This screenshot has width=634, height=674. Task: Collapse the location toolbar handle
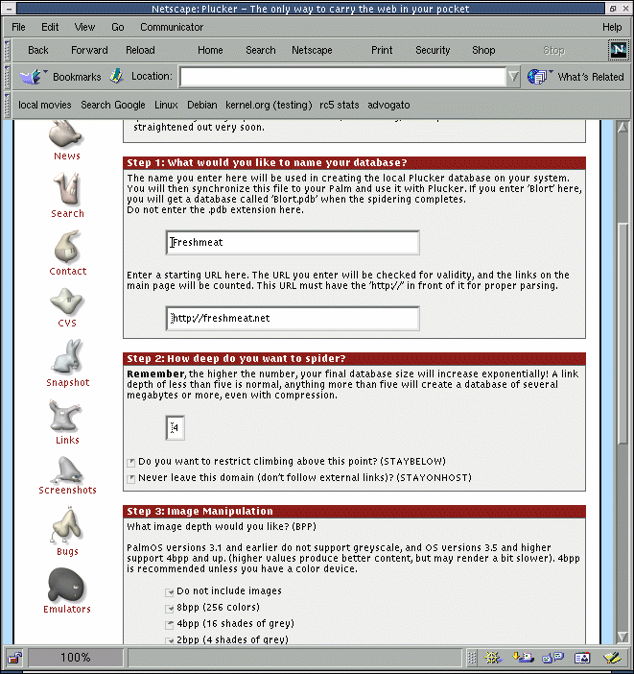pyautogui.click(x=7, y=77)
